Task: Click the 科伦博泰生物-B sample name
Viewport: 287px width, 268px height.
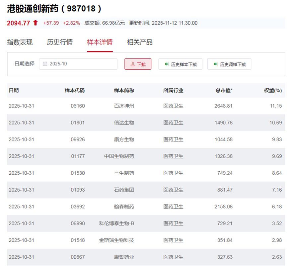Action: click(116, 223)
